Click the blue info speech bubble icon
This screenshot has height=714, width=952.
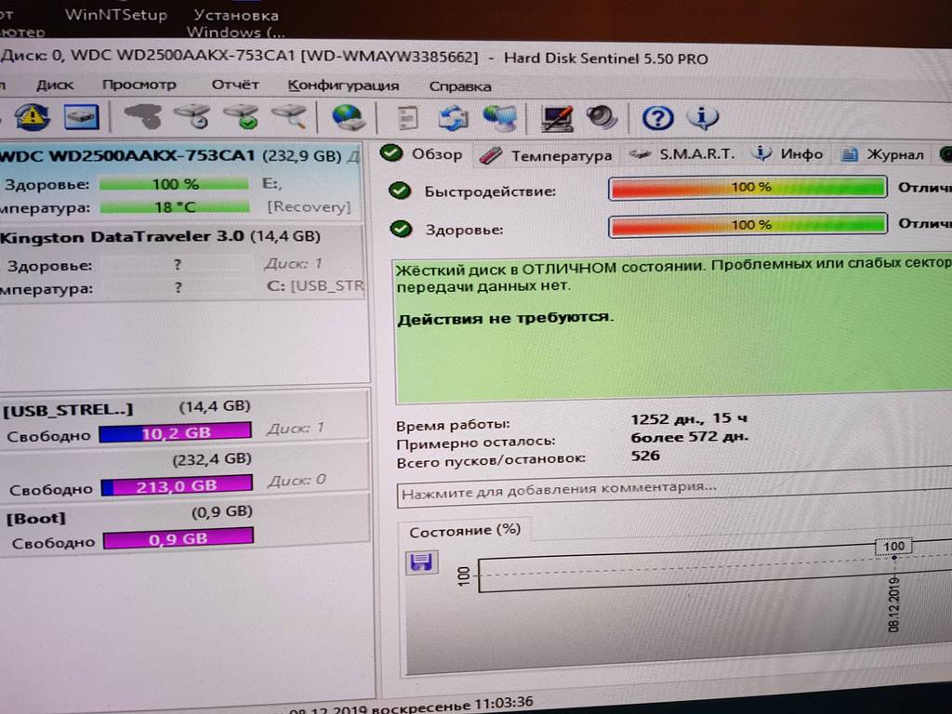(x=703, y=117)
